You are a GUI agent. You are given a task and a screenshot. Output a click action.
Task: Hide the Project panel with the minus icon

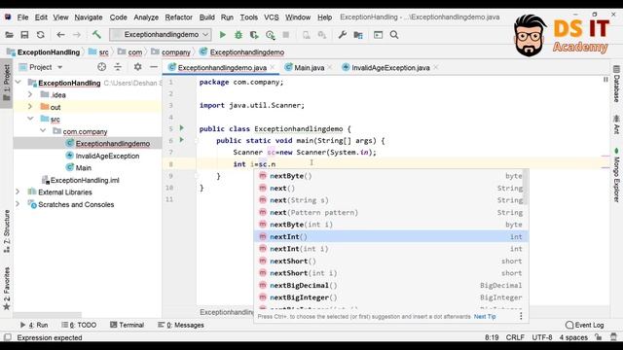(154, 67)
